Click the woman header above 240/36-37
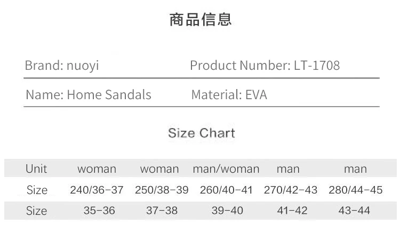 pyautogui.click(x=97, y=169)
